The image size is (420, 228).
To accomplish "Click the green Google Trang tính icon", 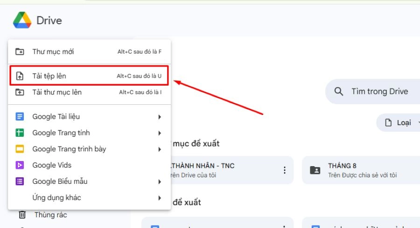I will pos(20,133).
